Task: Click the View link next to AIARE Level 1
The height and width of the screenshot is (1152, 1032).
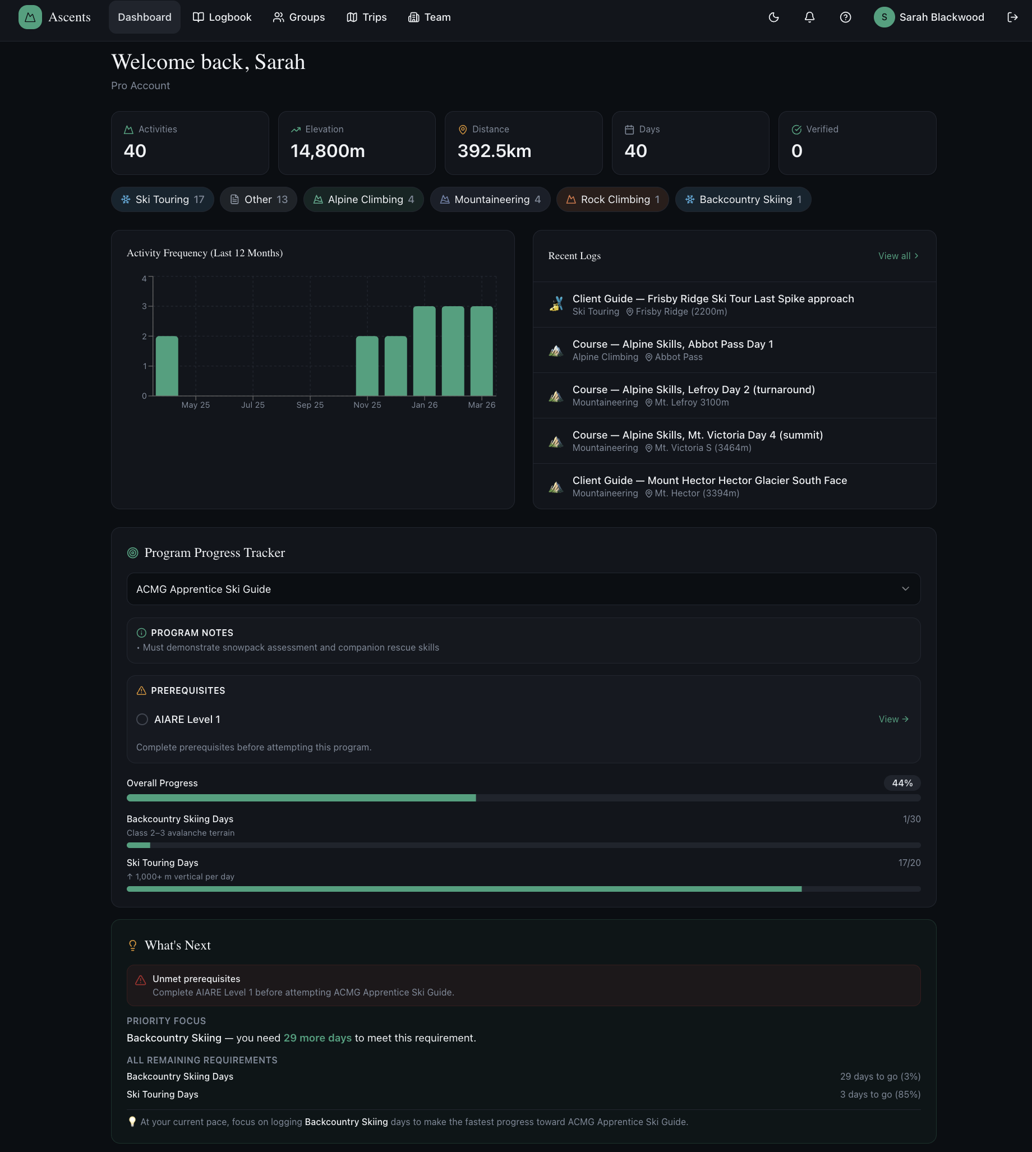Action: 892,719
